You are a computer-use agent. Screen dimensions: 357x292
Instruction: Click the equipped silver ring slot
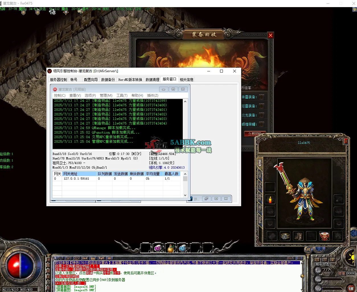coord(285,236)
